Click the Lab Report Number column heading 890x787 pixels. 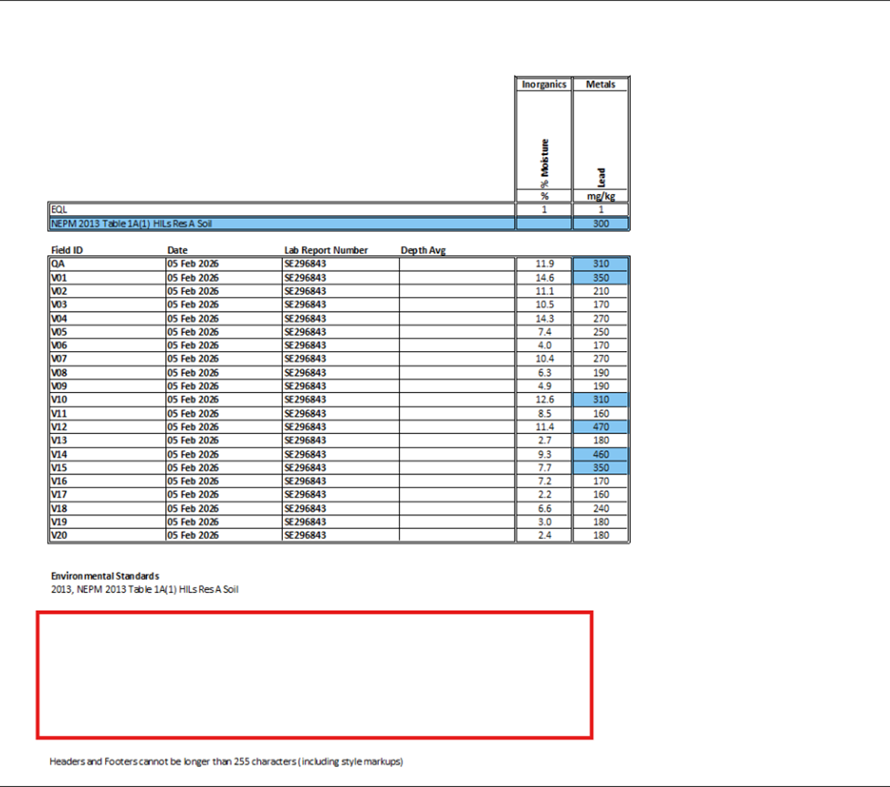click(326, 250)
